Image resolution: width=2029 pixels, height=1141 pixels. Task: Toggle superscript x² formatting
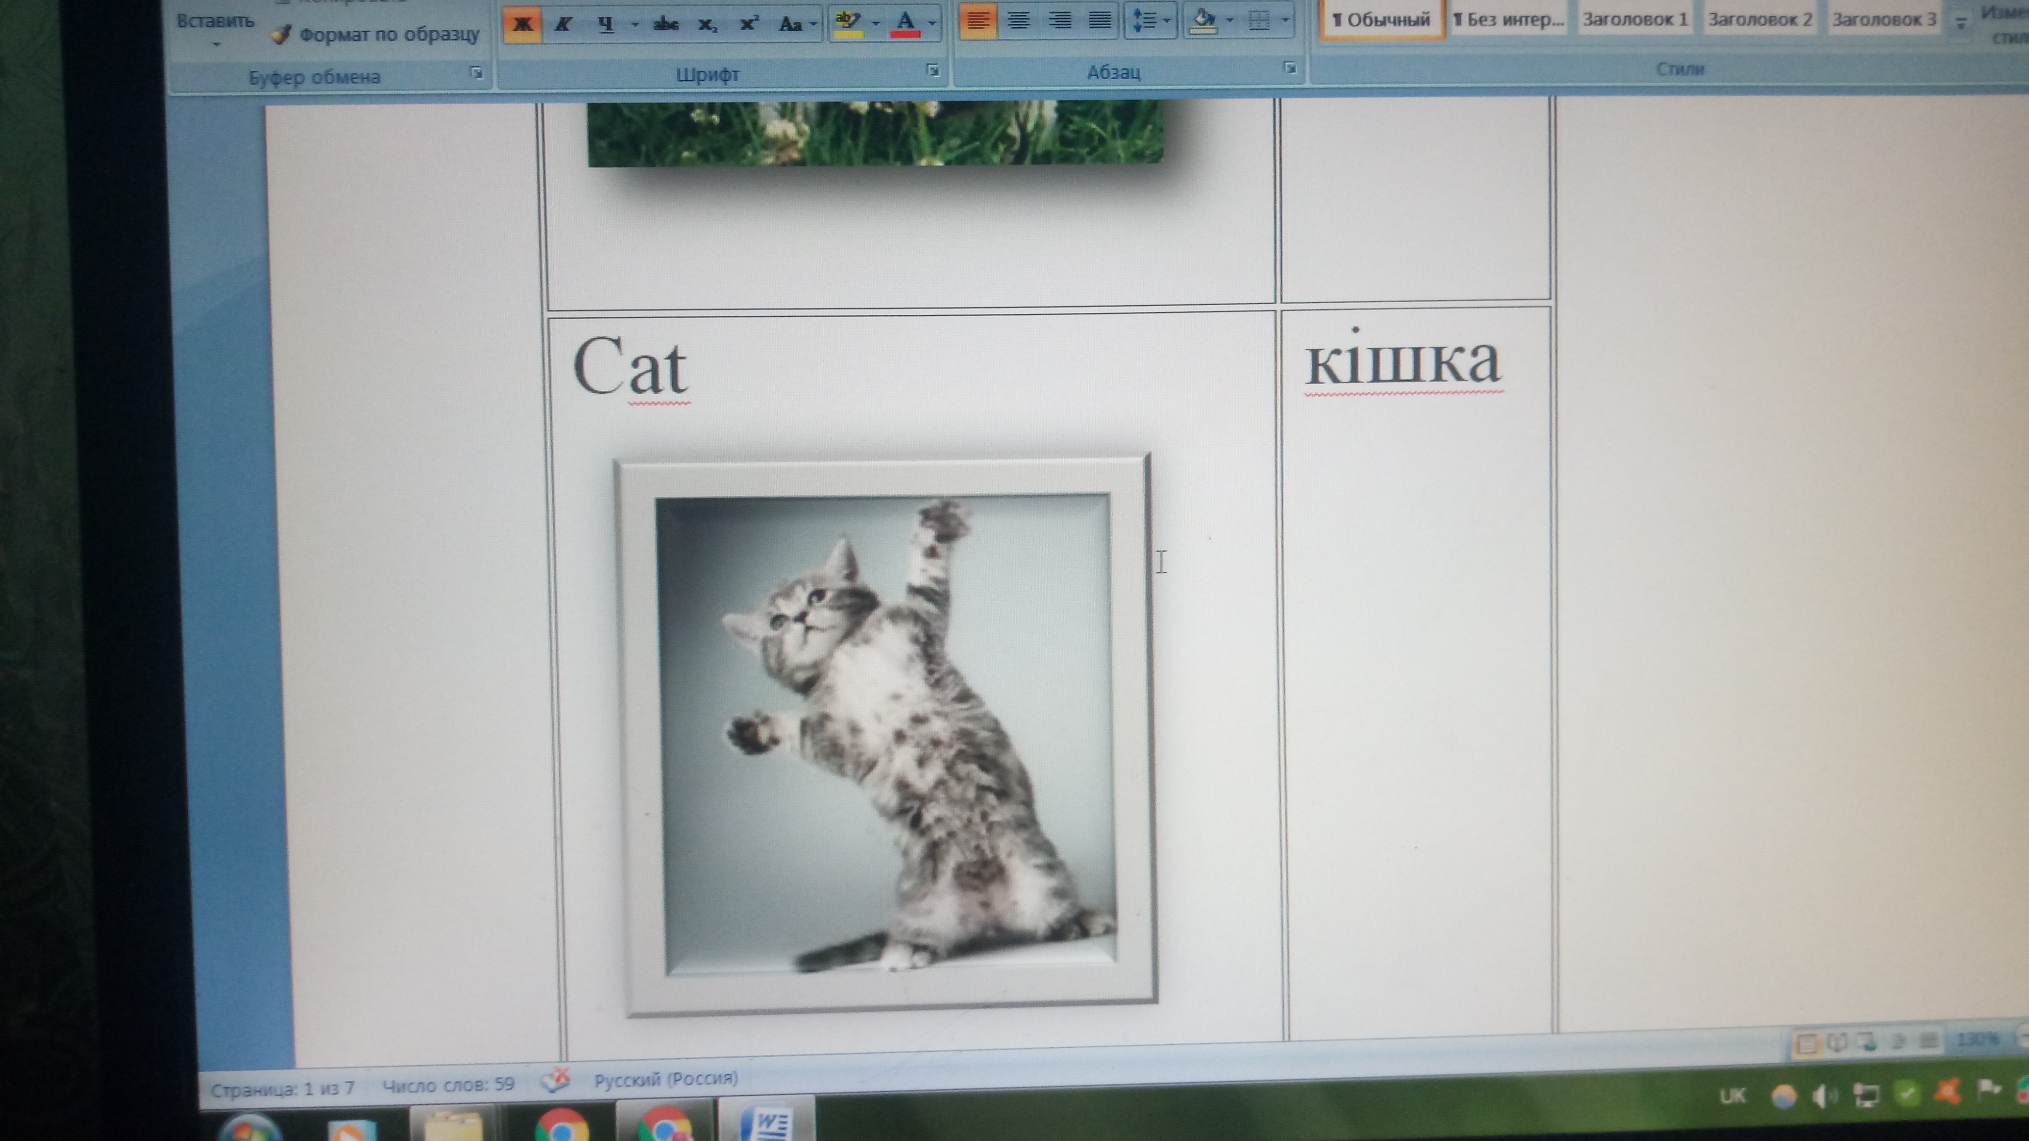pyautogui.click(x=748, y=24)
